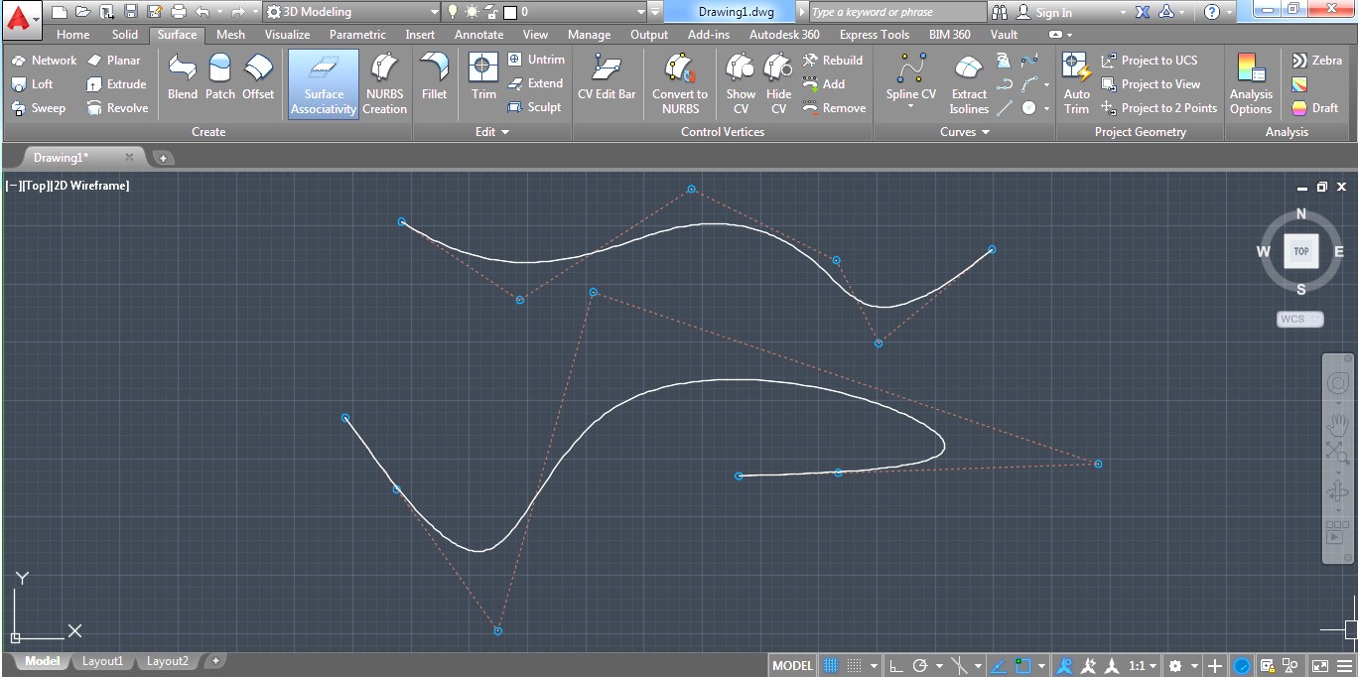Activate the Extrude surface tool
Screen dimensions: 1358x677
(116, 84)
